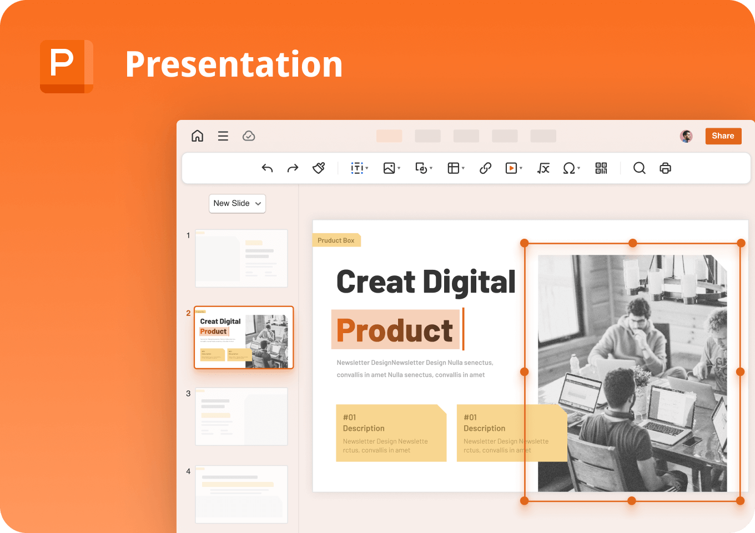The width and height of the screenshot is (755, 533).
Task: Go to the Home screen
Action: (197, 135)
